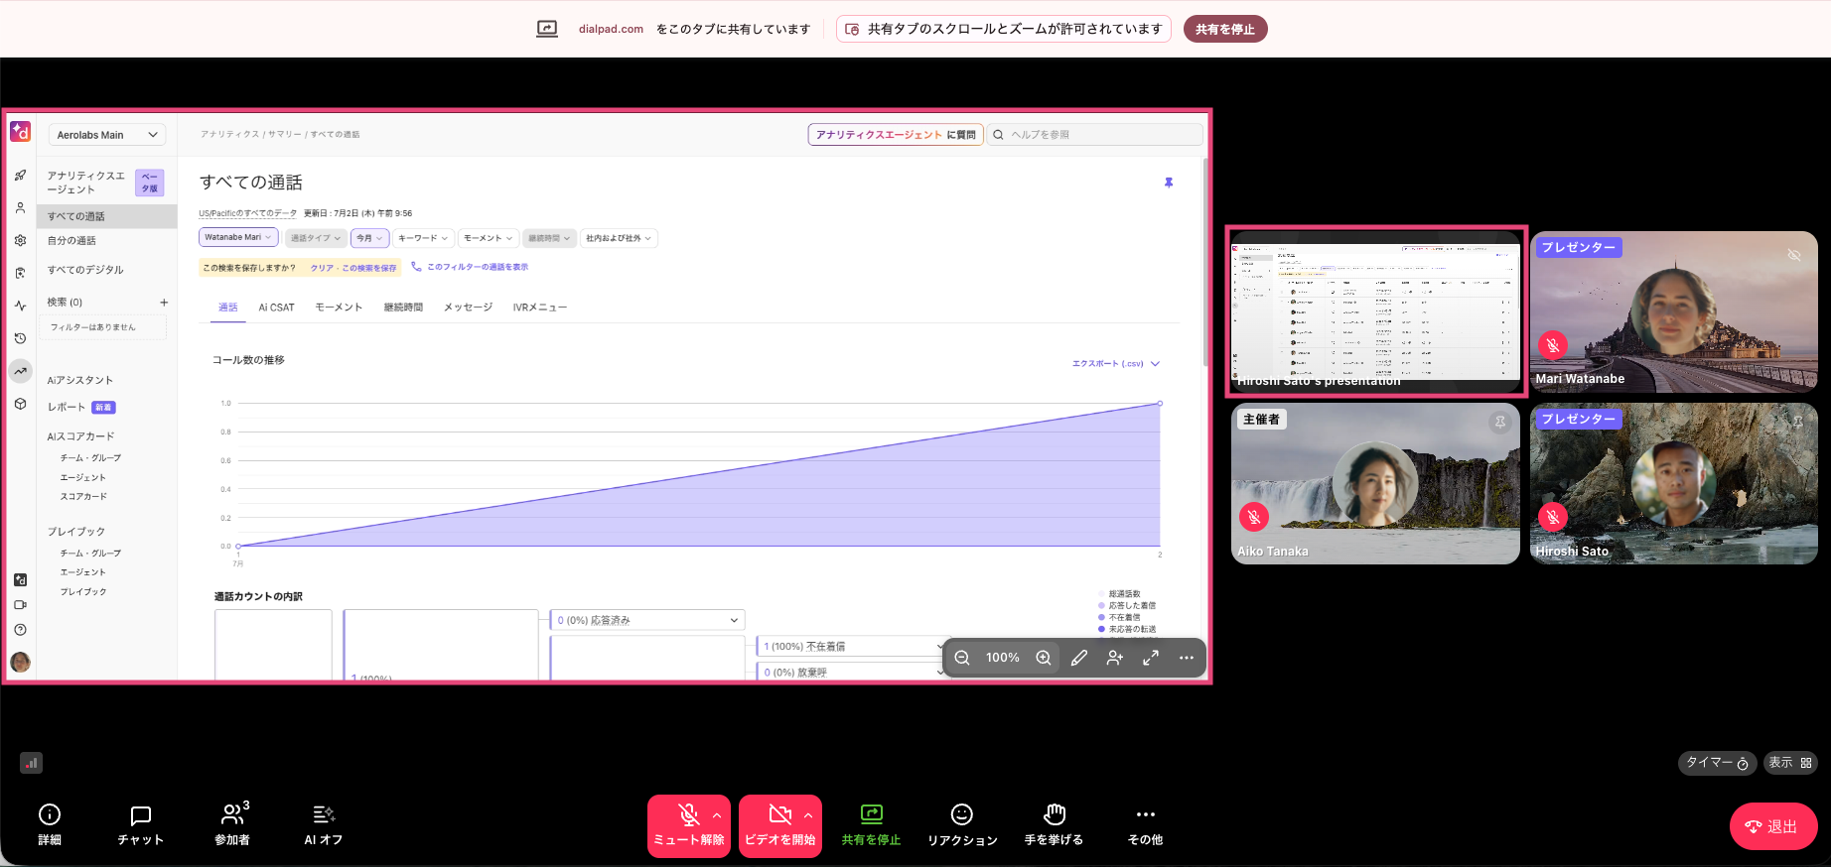Open the キーワード filter dropdown
This screenshot has width=1831, height=867.
[423, 238]
